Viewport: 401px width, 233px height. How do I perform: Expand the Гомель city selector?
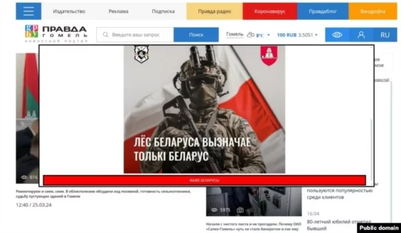(x=234, y=34)
